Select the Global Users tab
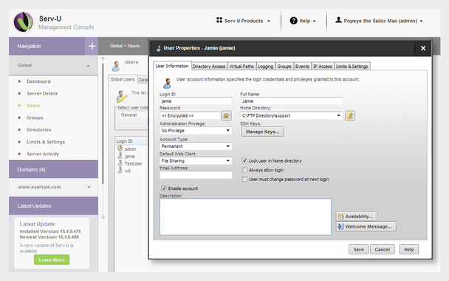Viewport: 449px width, 281px height. (x=123, y=79)
